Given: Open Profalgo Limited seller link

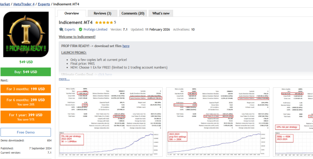Looking at the screenshot, I should pyautogui.click(x=95, y=29).
